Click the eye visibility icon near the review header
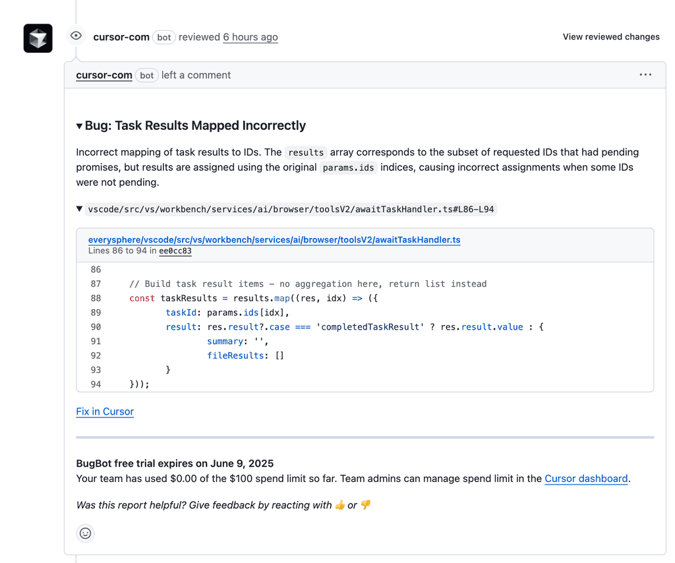Viewport: 675px width, 563px height. tap(76, 36)
